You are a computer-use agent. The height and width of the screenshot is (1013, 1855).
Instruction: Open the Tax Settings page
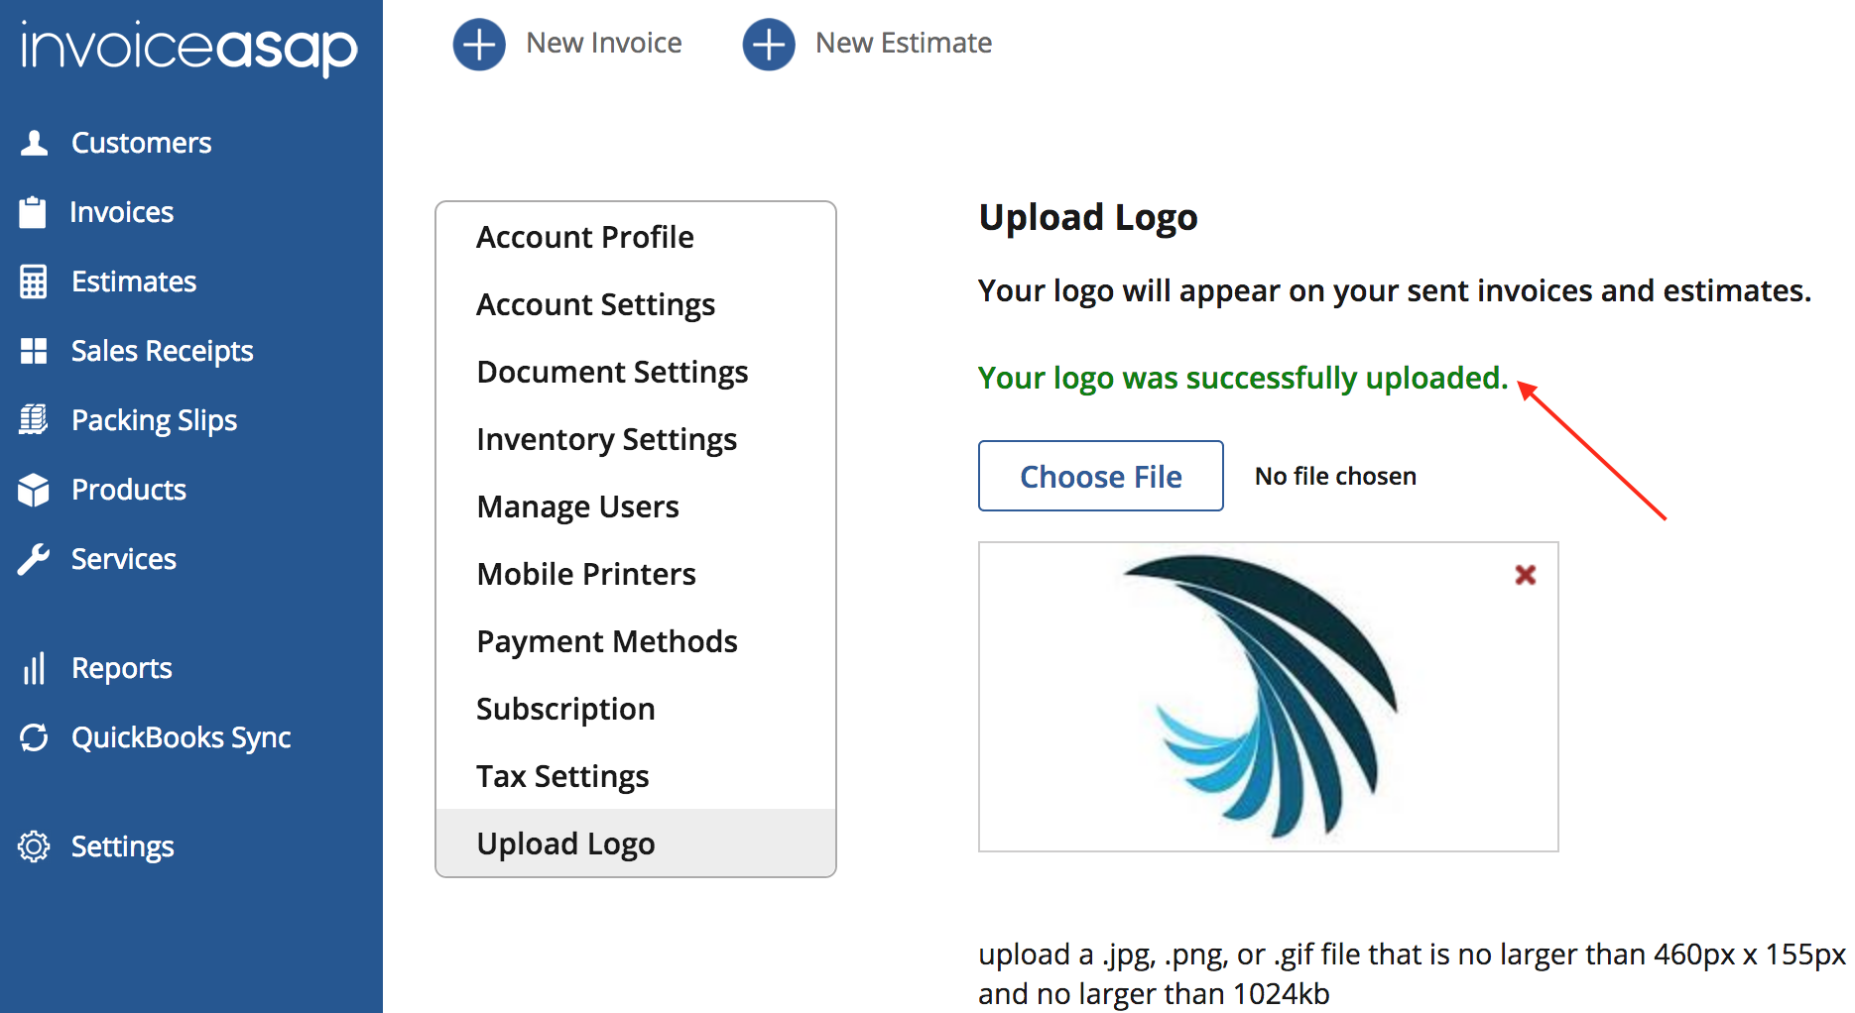(x=561, y=776)
